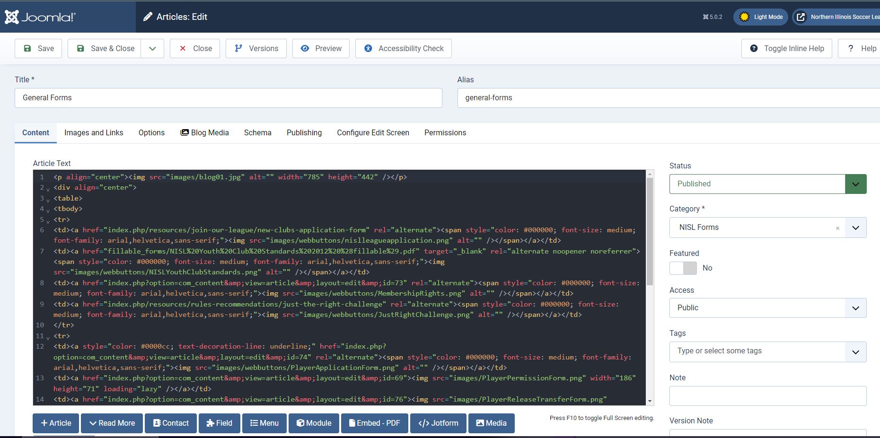Image resolution: width=880 pixels, height=438 pixels.
Task: Open the Images and Links tab
Action: (94, 133)
